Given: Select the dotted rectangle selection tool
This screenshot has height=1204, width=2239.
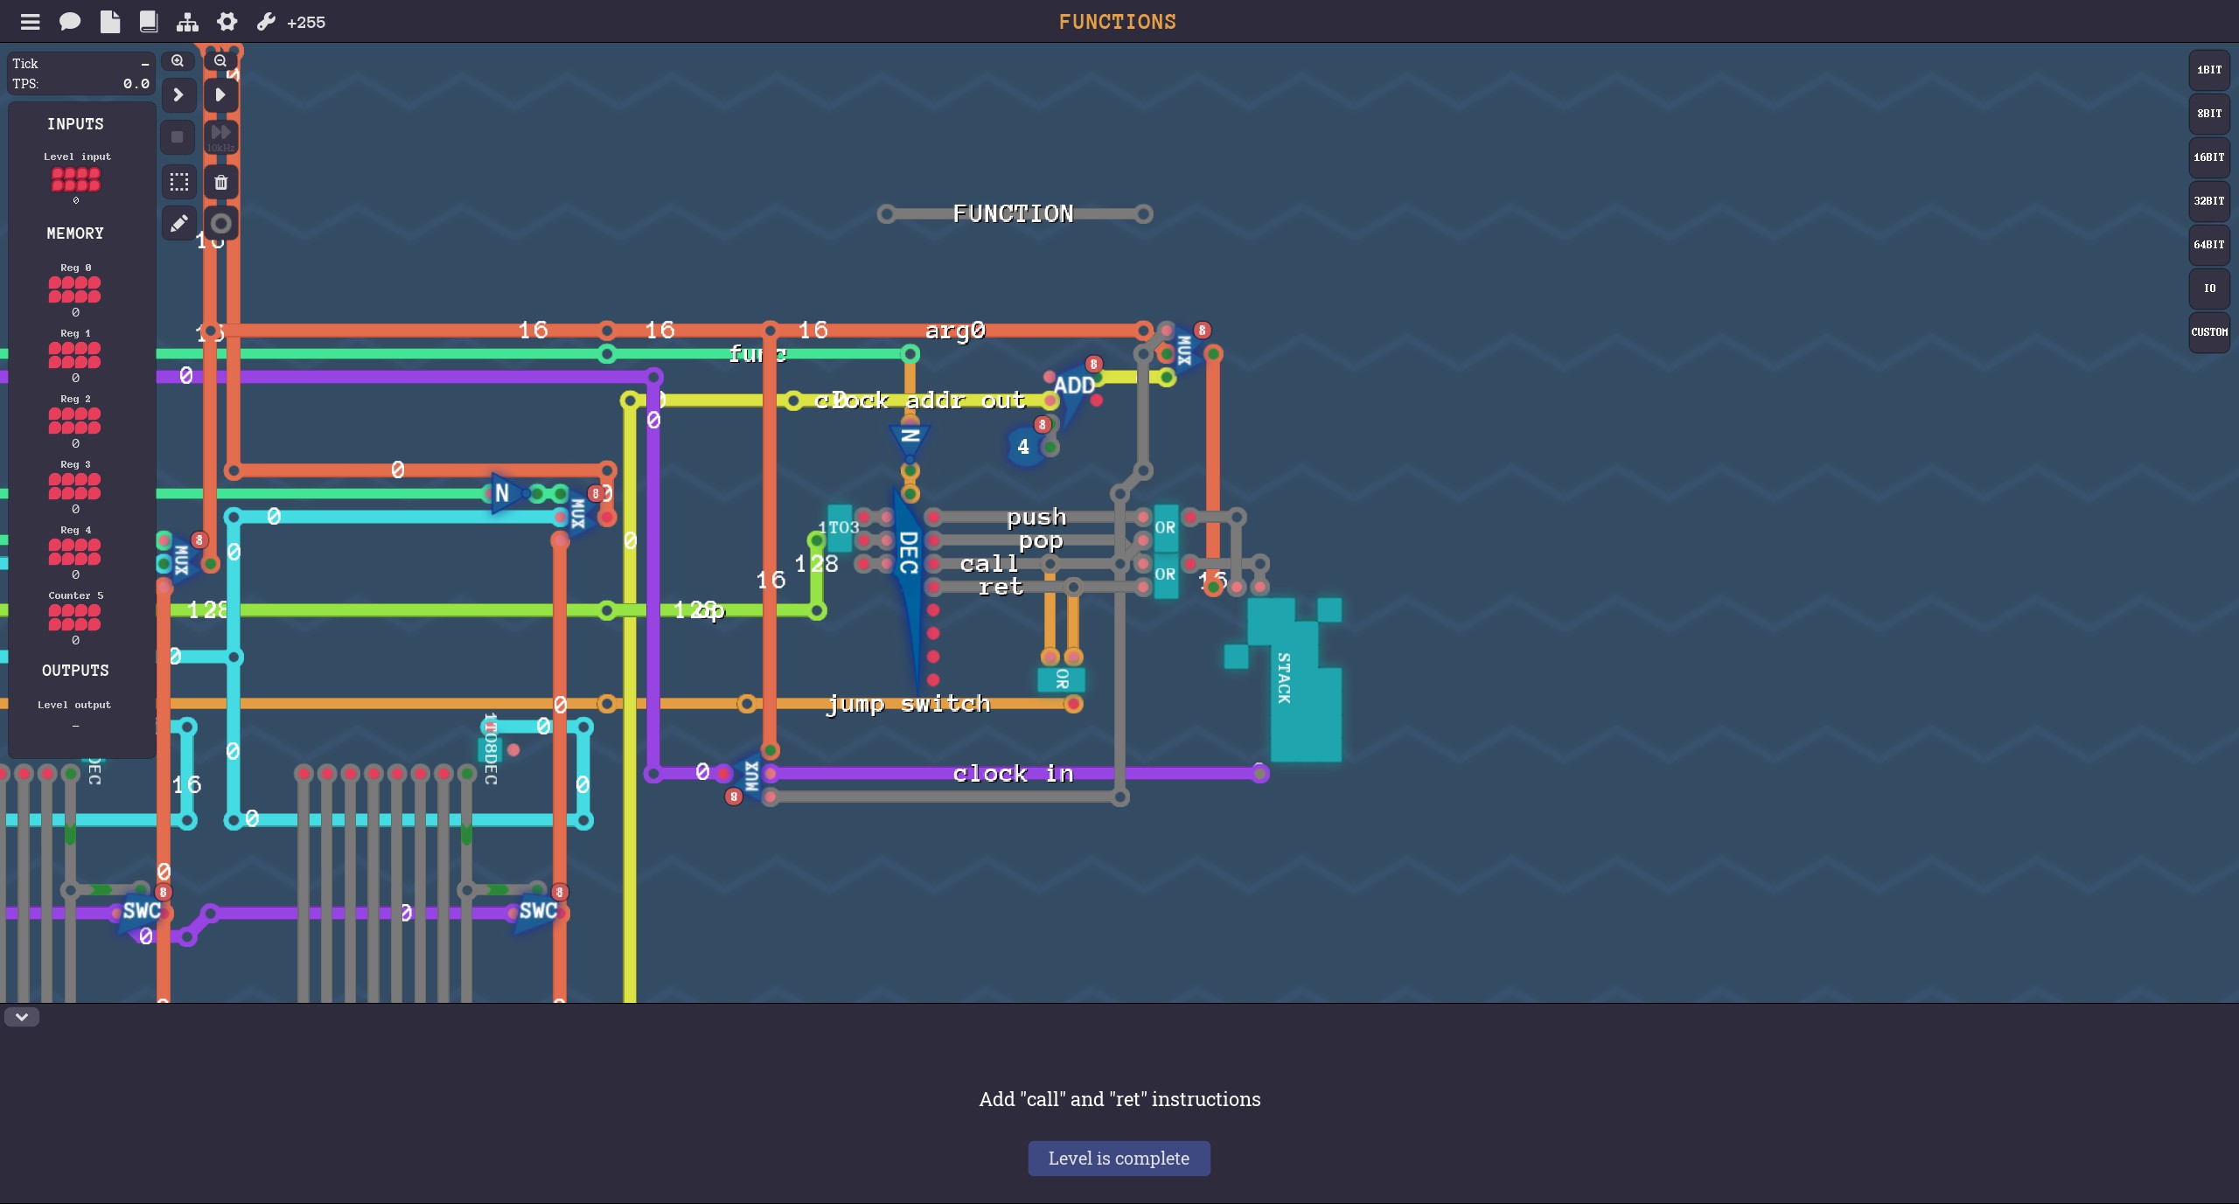Looking at the screenshot, I should click(179, 182).
